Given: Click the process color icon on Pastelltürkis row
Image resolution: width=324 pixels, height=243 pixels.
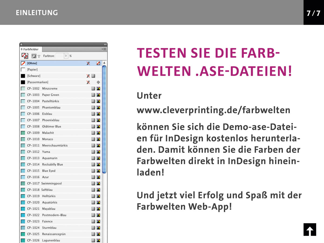Looking at the screenshot, I should click(x=93, y=101).
